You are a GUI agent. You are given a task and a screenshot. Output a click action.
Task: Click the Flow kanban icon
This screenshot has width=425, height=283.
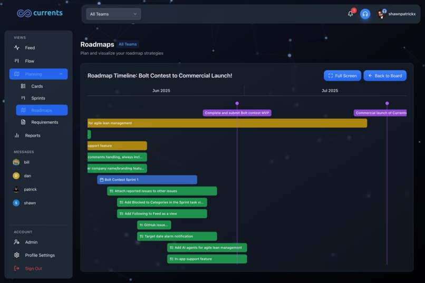[x=17, y=61]
